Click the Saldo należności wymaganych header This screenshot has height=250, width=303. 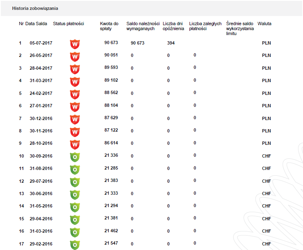coord(143,26)
